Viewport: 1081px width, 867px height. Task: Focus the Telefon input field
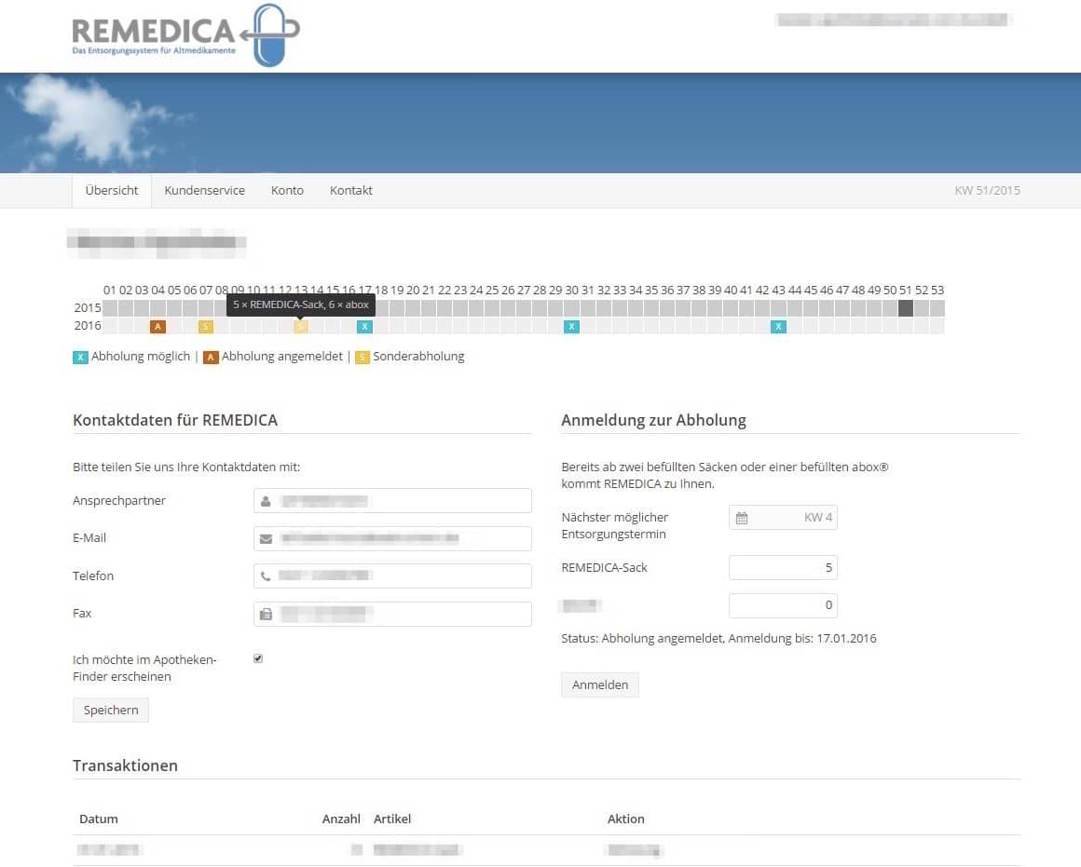[392, 576]
